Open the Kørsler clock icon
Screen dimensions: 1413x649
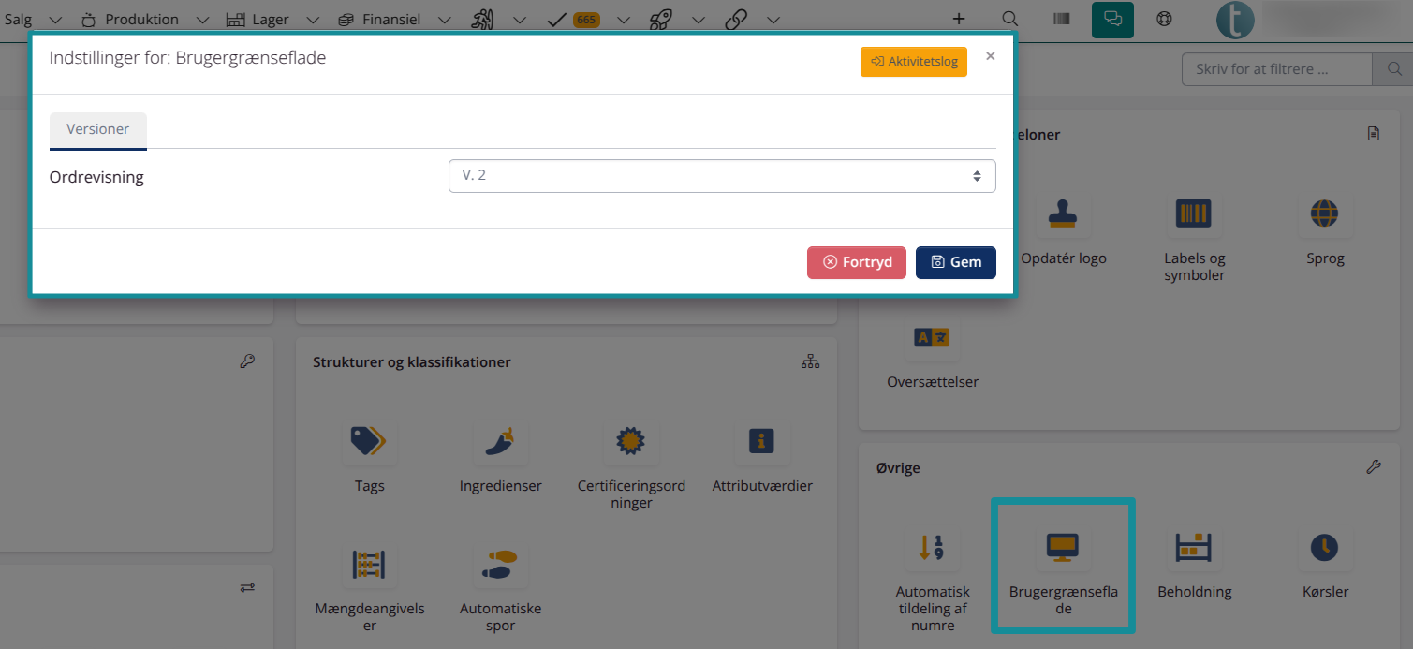pos(1324,547)
